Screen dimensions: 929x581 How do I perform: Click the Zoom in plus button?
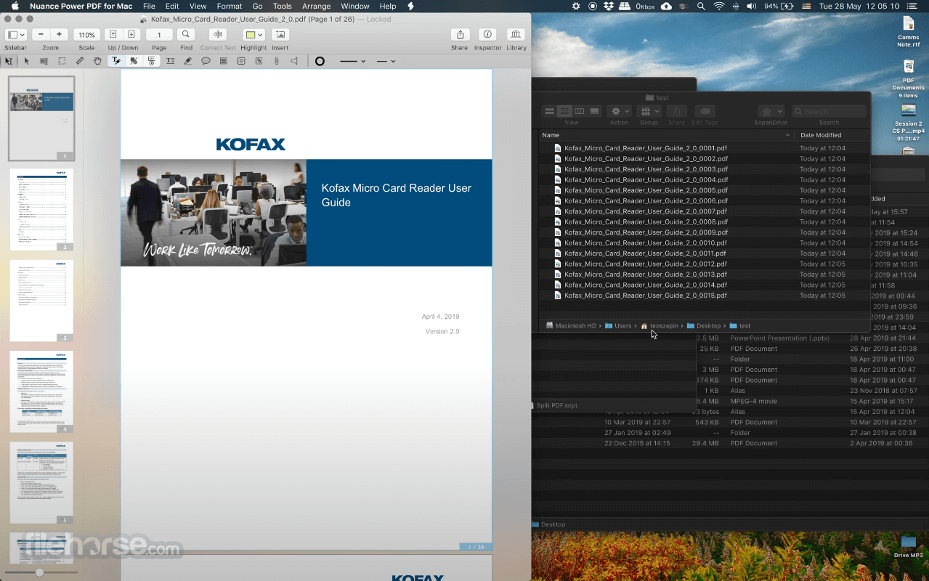tap(59, 35)
